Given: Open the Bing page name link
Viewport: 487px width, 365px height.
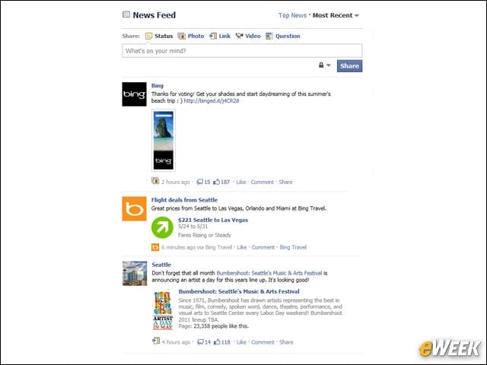Looking at the screenshot, I should pyautogui.click(x=158, y=86).
